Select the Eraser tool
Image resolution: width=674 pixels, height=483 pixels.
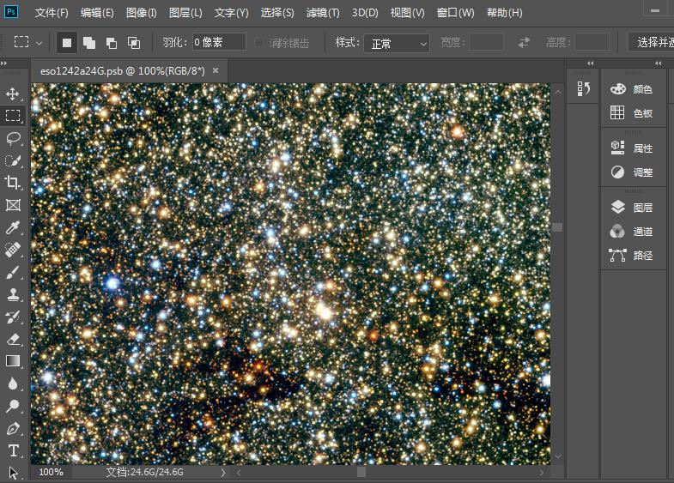13,339
